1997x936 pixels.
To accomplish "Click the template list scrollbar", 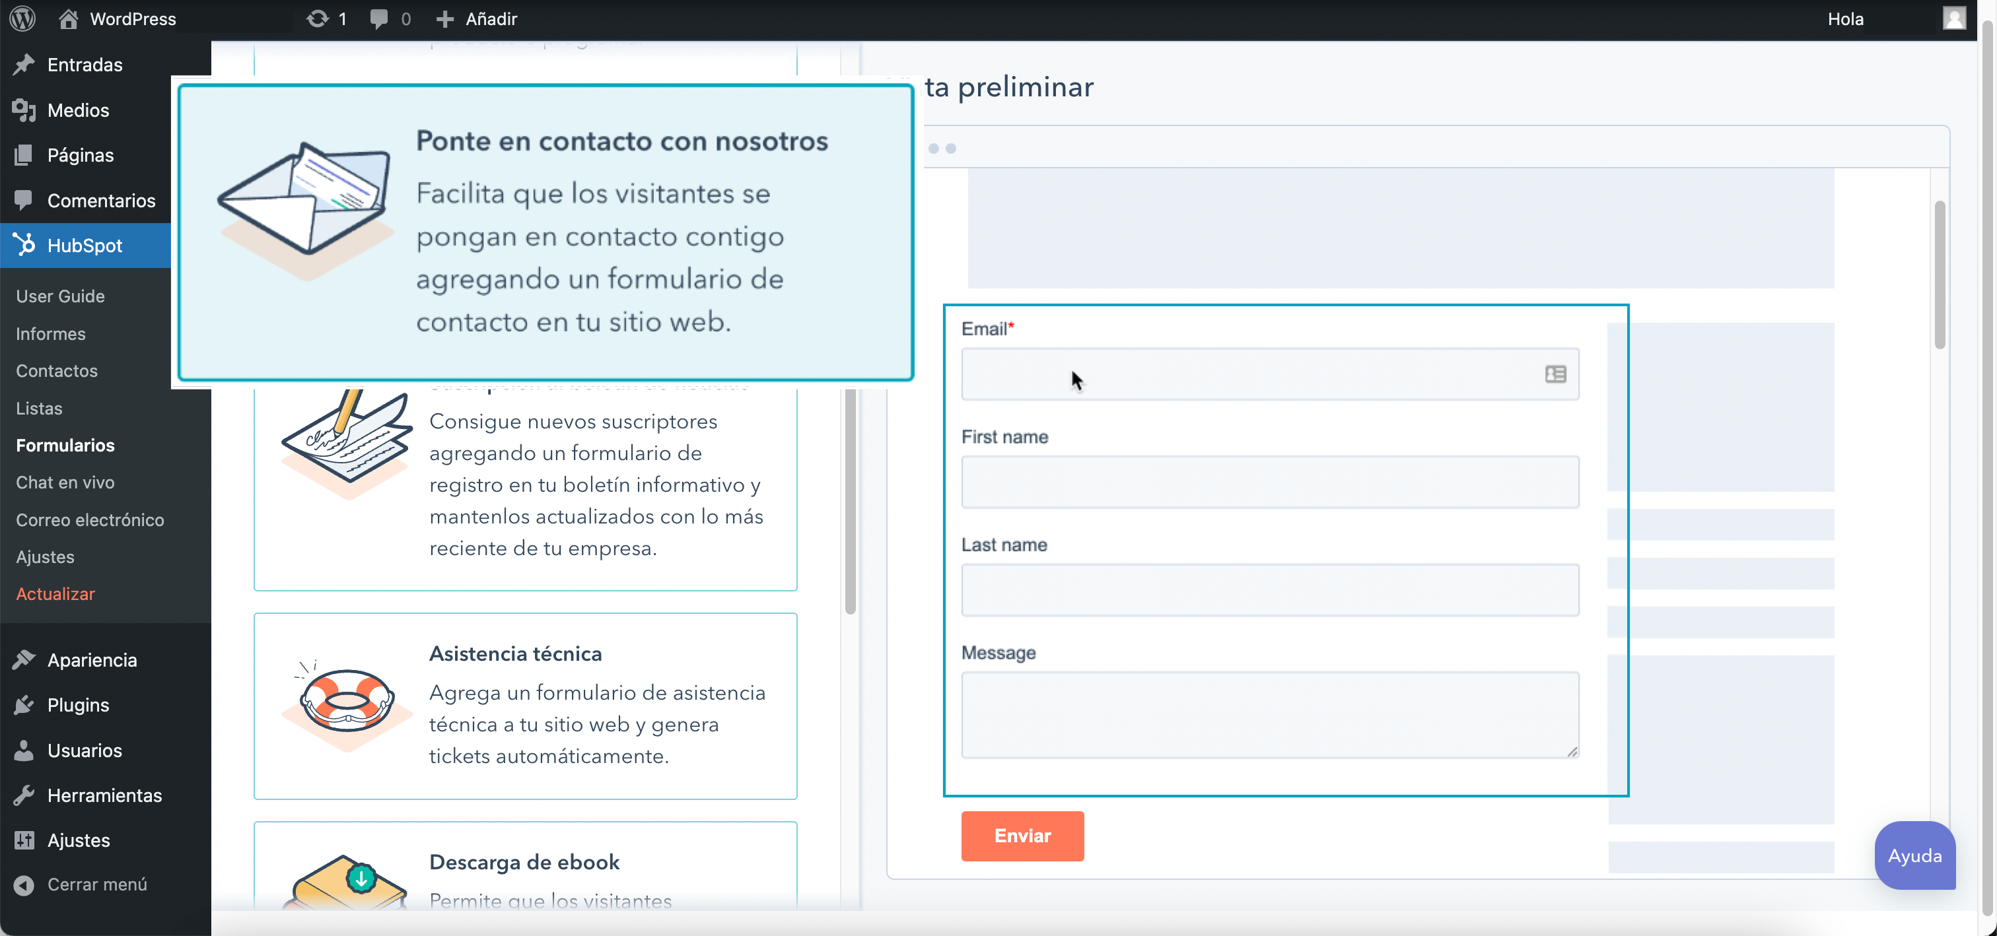I will [x=850, y=496].
